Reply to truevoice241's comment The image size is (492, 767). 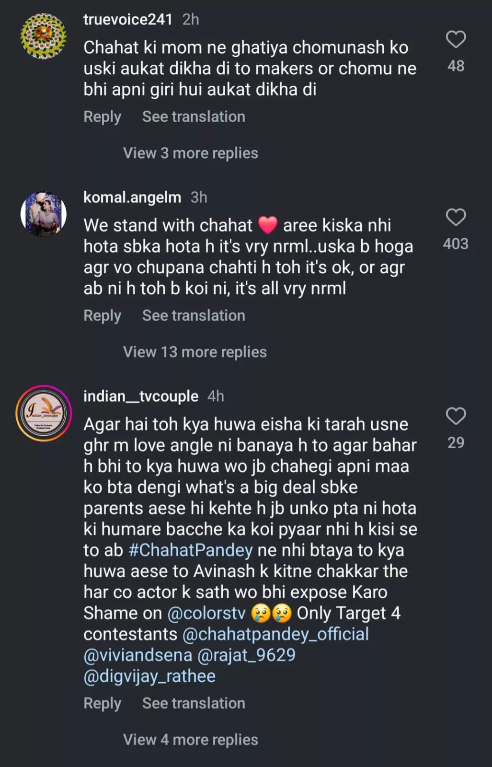pos(102,116)
